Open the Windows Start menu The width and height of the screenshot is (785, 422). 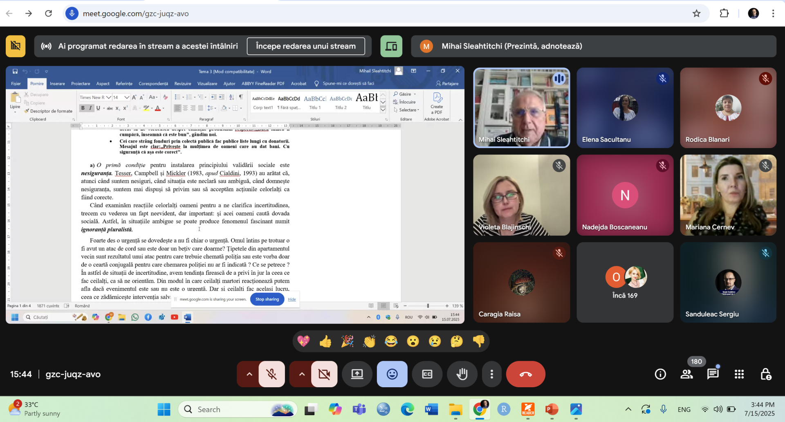164,409
